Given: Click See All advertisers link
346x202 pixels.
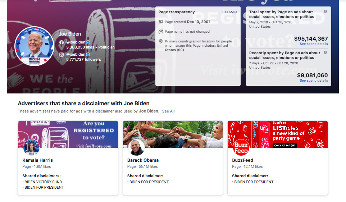Looking at the screenshot, I should pyautogui.click(x=168, y=111).
